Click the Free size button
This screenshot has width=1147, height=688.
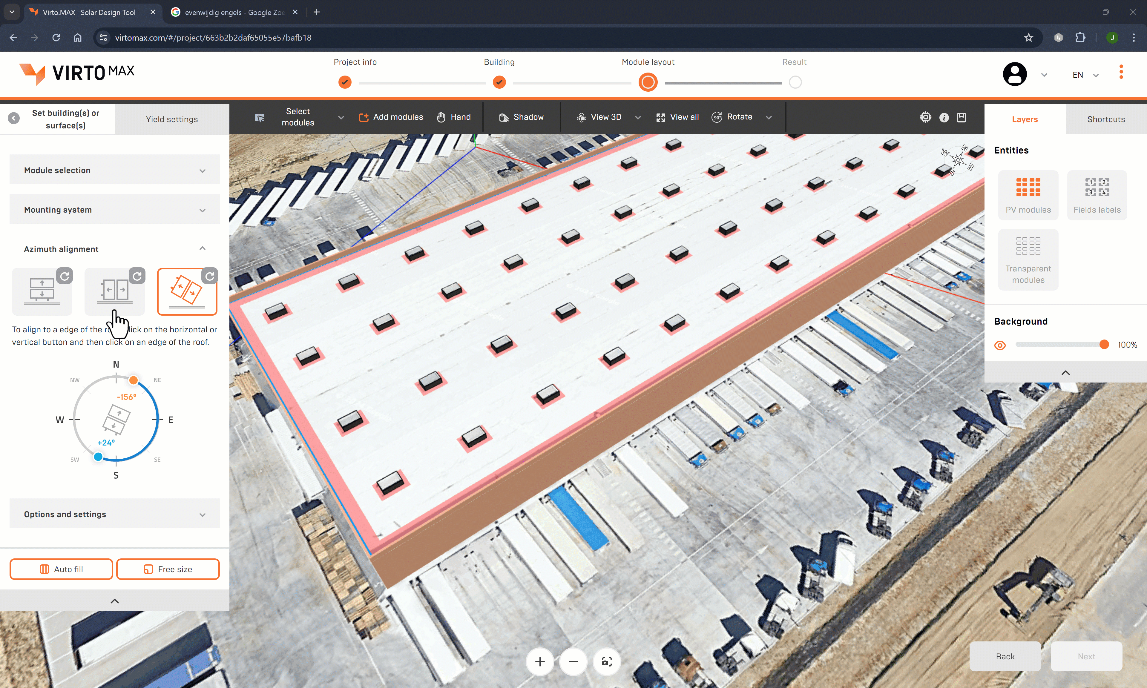[x=168, y=569]
